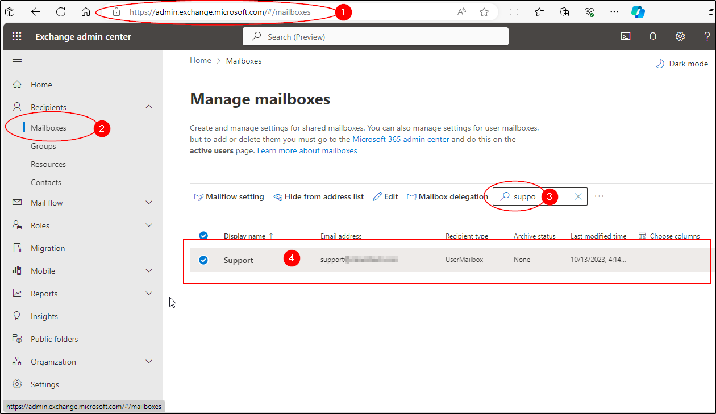Click the address bar lock icon
The height and width of the screenshot is (414, 716).
(x=116, y=12)
